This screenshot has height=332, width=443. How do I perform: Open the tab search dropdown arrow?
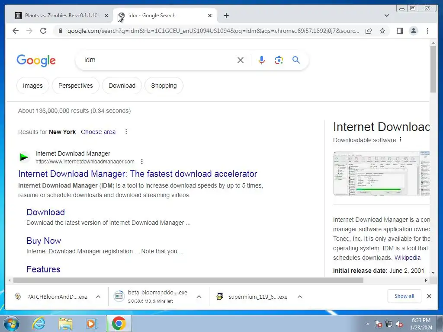pos(386,16)
